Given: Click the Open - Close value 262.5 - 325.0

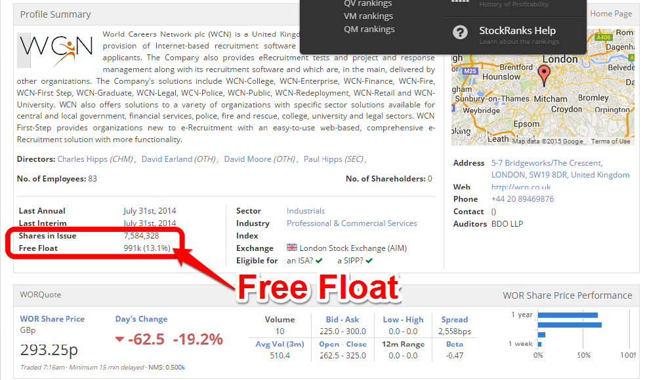Looking at the screenshot, I should click(343, 355).
